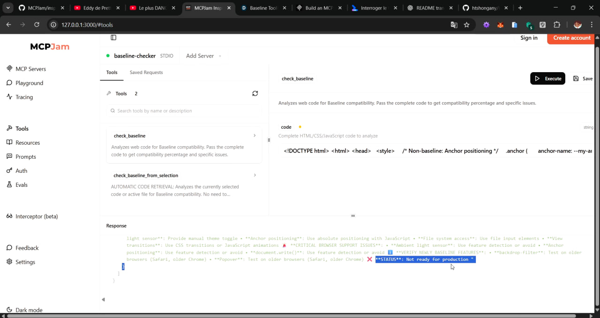The width and height of the screenshot is (600, 318).
Task: Open Settings in the sidebar
Action: 21,262
